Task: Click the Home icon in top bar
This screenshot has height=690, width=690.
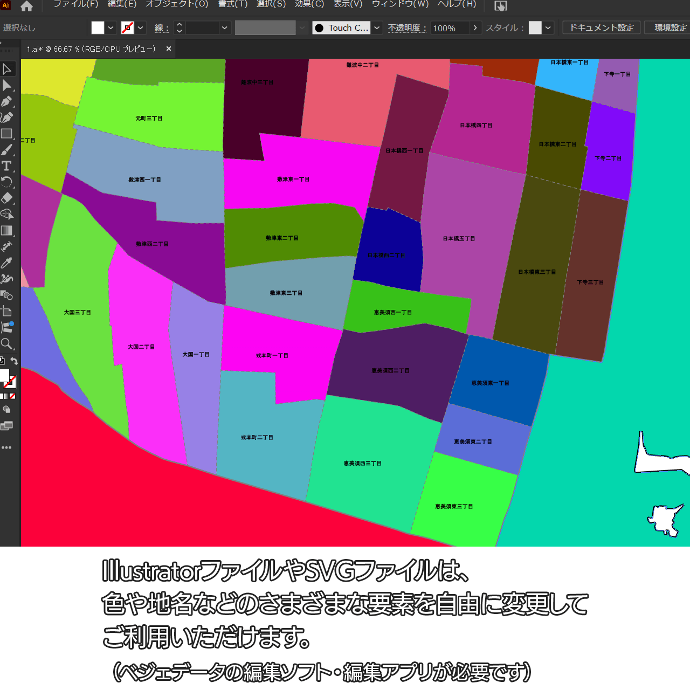Action: (26, 6)
